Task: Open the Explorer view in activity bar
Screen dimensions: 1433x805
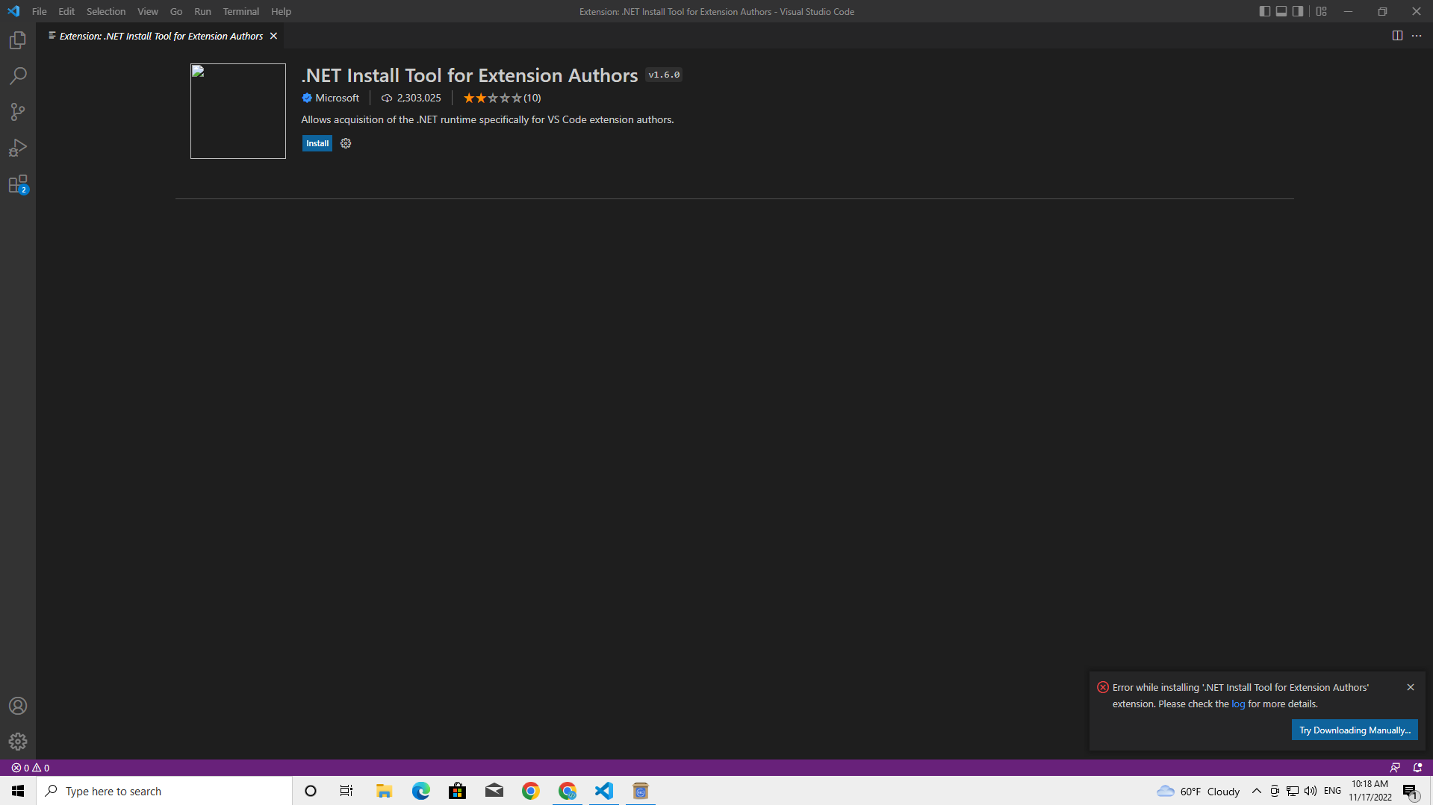Action: pos(18,40)
